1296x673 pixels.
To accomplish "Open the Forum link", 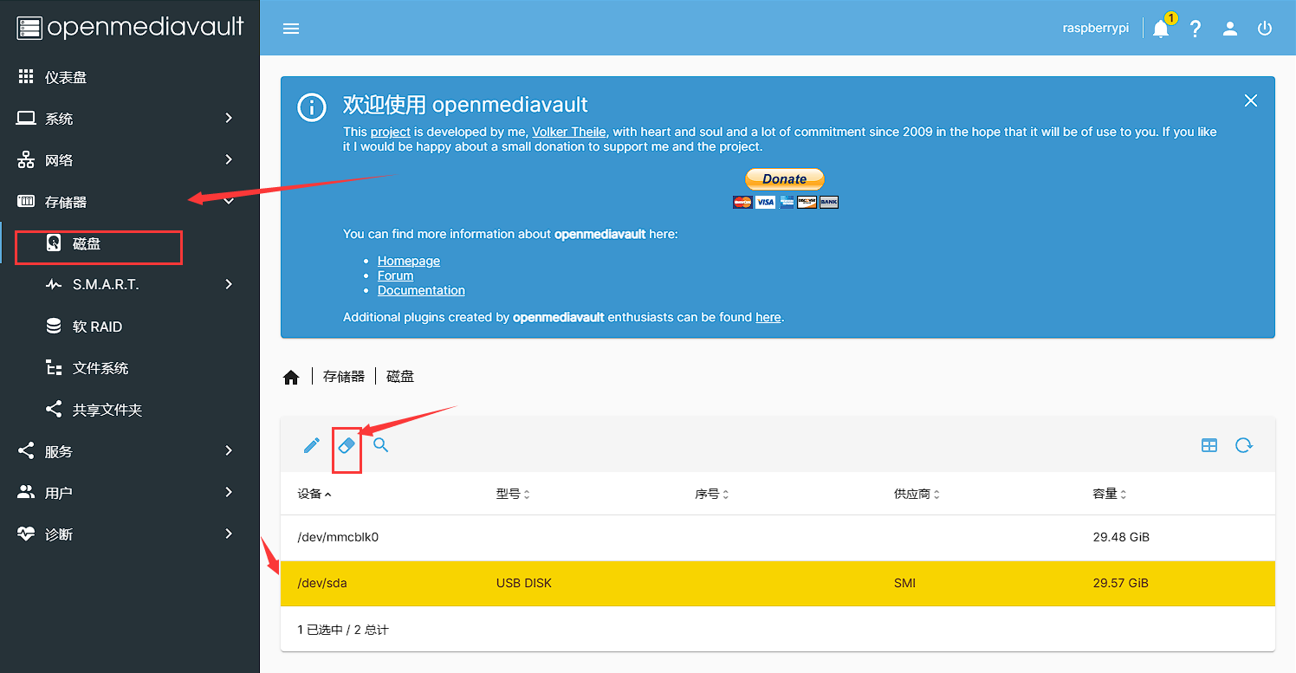I will [395, 275].
